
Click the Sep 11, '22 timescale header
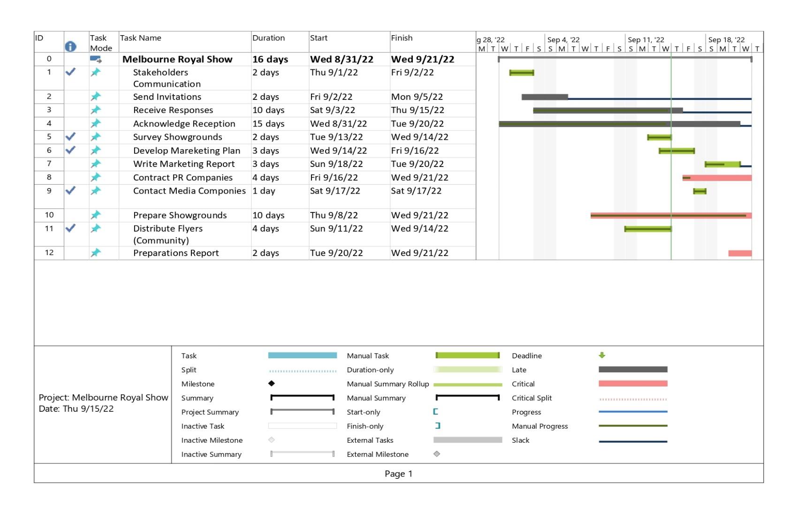(646, 40)
